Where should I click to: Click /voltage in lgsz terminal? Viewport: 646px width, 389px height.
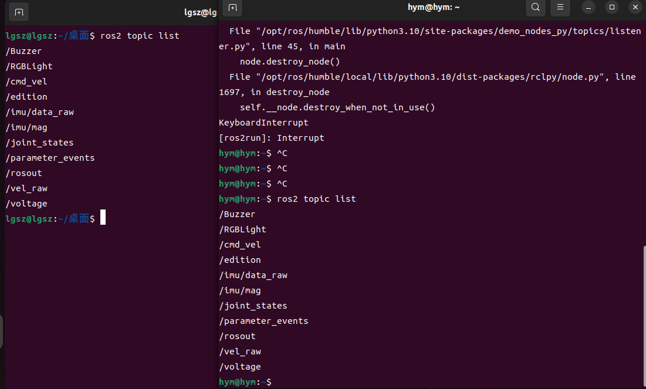[26, 204]
